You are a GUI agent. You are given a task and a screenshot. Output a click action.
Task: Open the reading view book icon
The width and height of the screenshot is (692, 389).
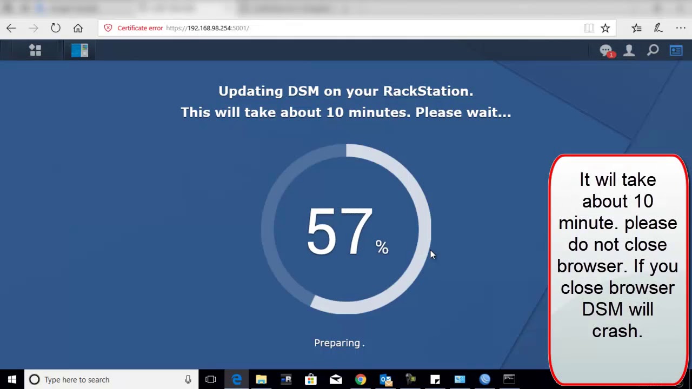(589, 28)
